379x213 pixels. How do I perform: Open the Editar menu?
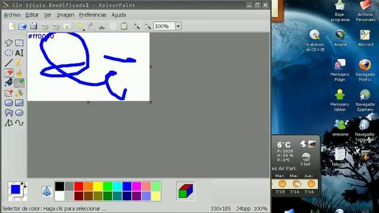(32, 15)
